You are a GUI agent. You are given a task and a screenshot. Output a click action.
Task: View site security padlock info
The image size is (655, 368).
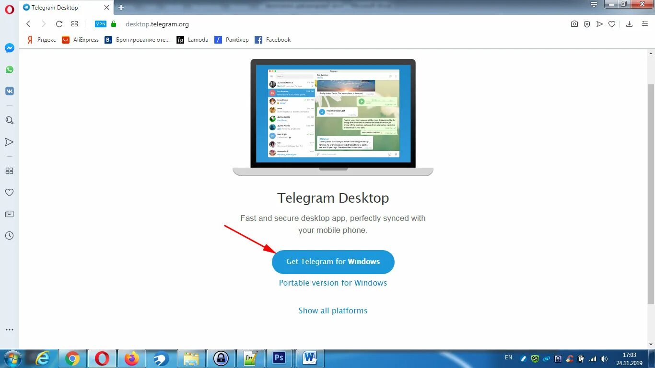pos(114,24)
